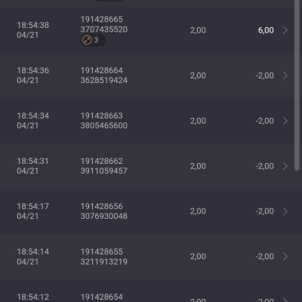Open partially visible arrow for round 191428654
The width and height of the screenshot is (302, 302).
tap(285, 300)
